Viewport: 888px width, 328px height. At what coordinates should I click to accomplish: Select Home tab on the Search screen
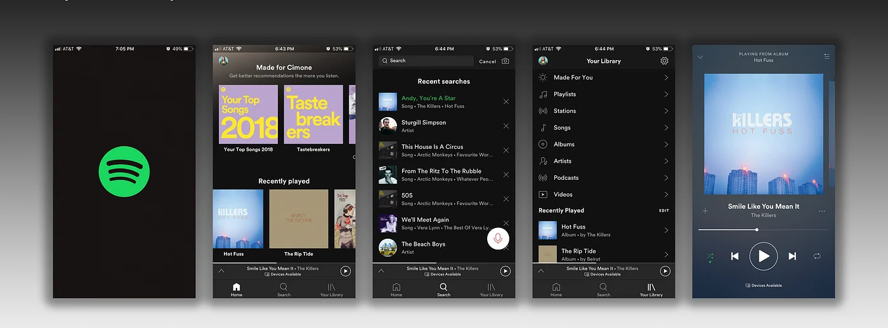pos(396,289)
